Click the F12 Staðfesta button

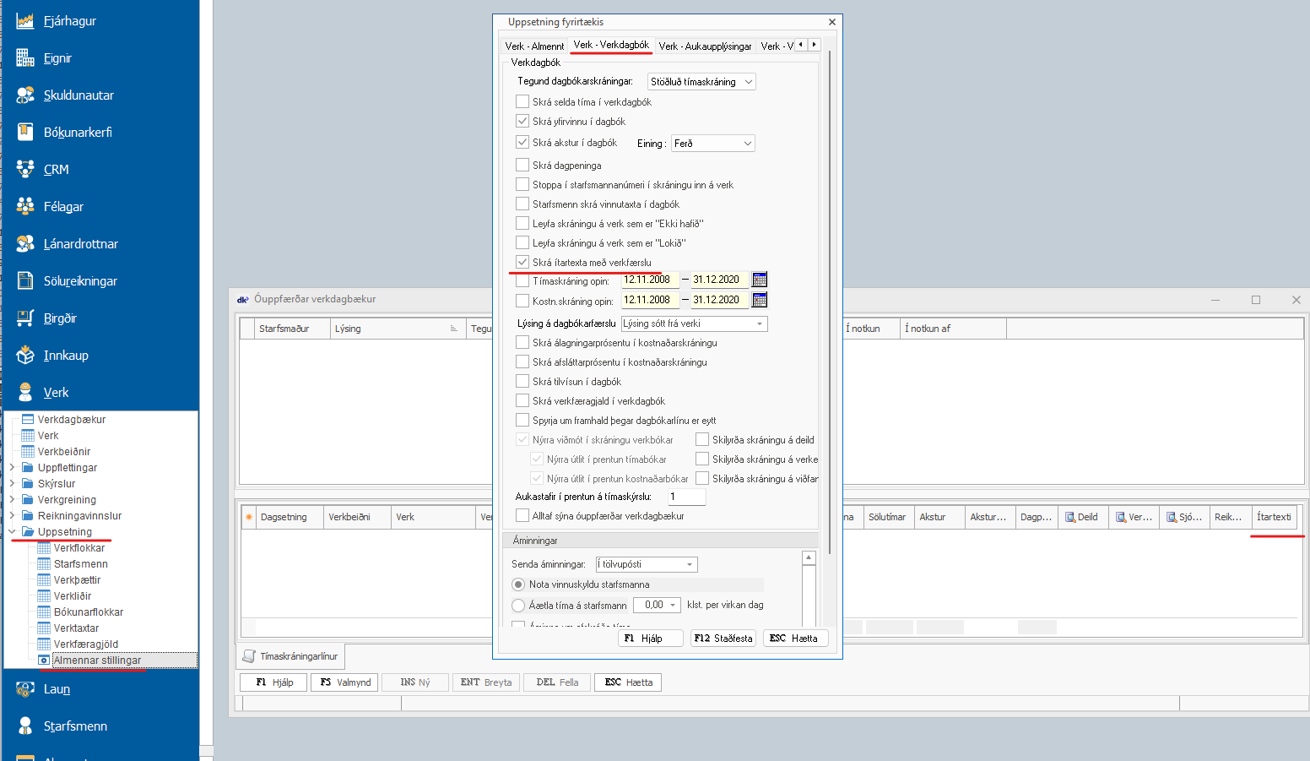[x=723, y=639]
